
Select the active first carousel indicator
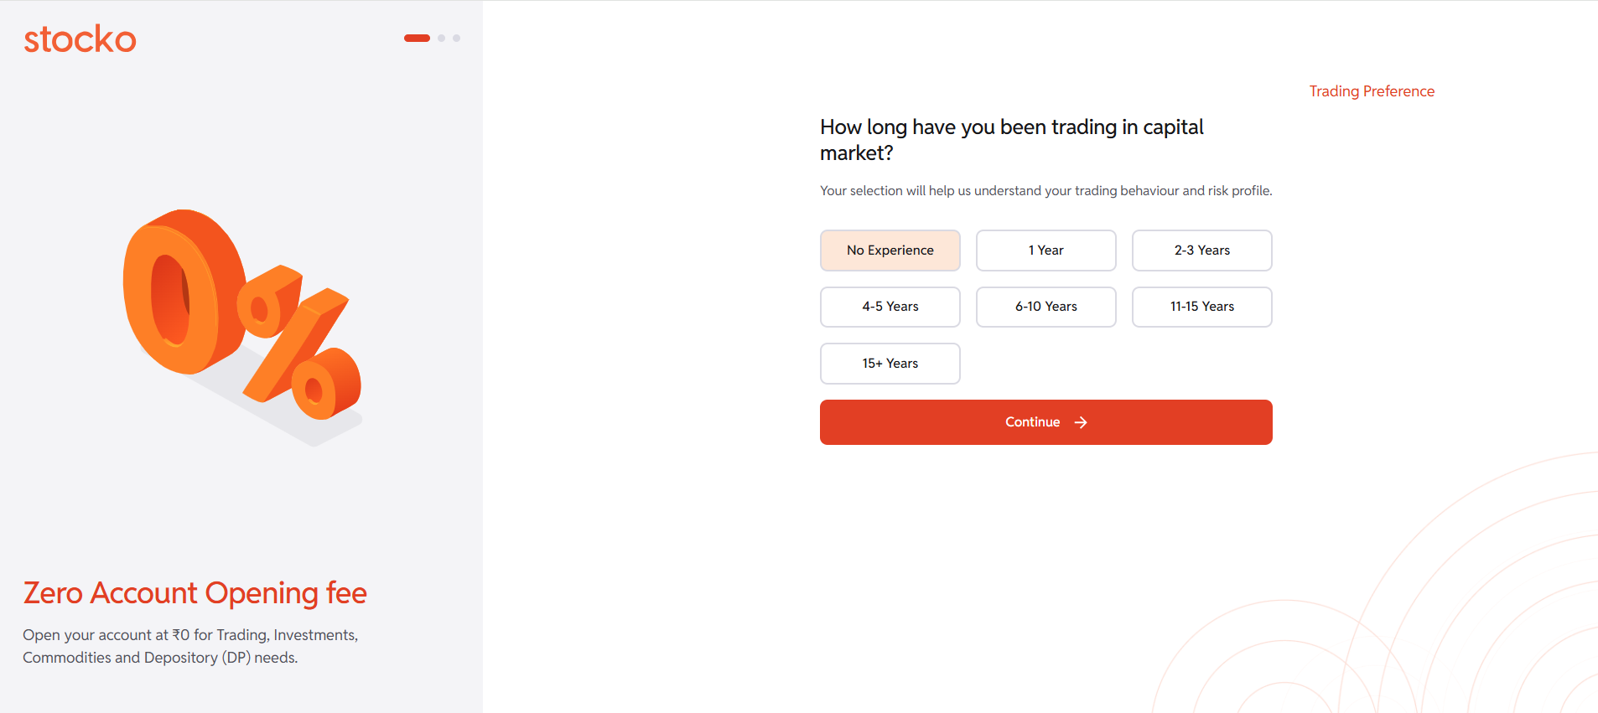pyautogui.click(x=417, y=38)
